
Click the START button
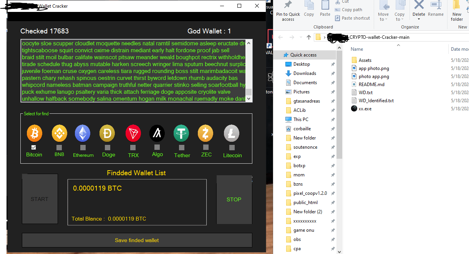(x=40, y=199)
